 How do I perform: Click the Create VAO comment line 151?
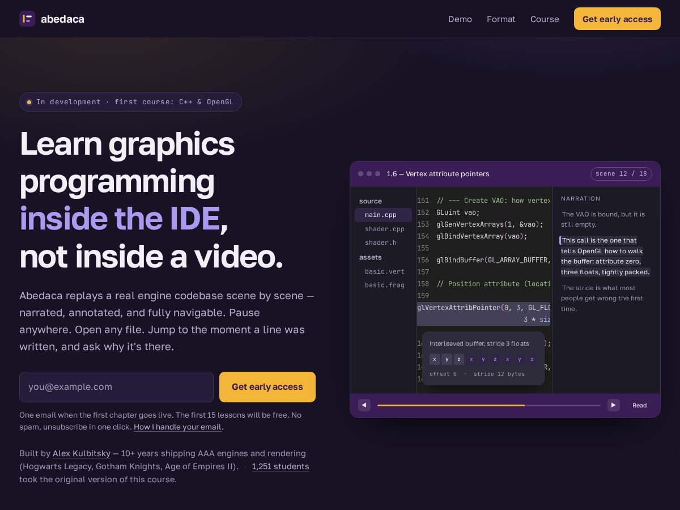tap(483, 201)
